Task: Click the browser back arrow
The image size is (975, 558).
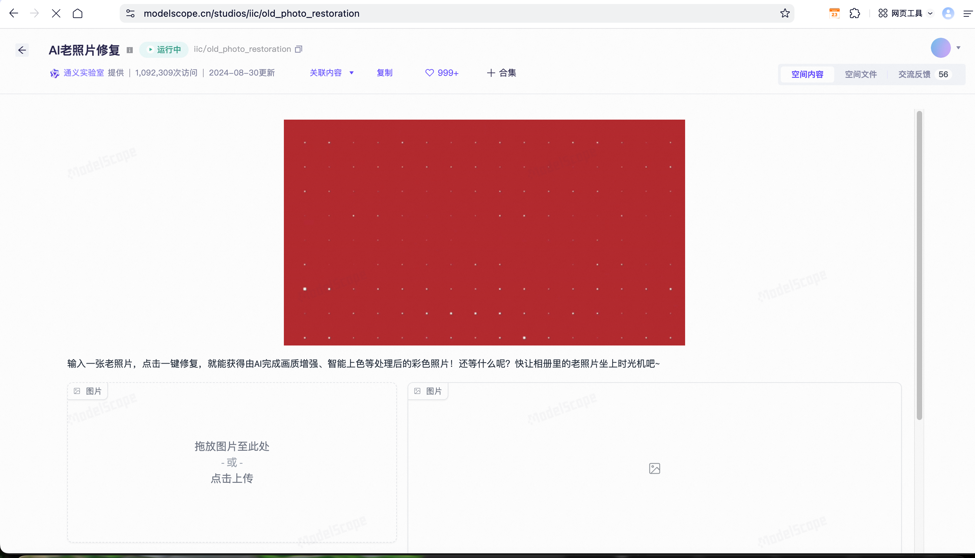Action: click(14, 13)
